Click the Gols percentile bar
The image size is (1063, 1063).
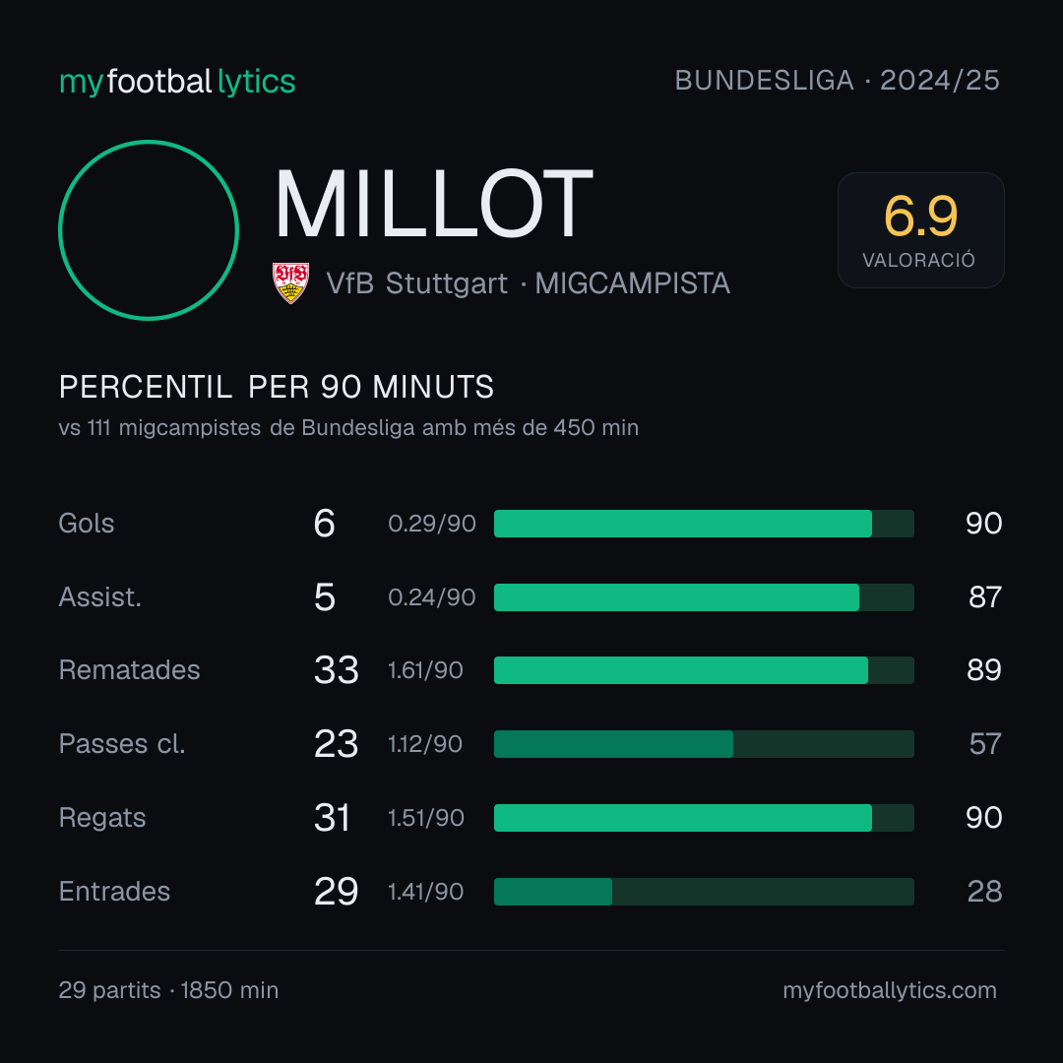(x=704, y=524)
